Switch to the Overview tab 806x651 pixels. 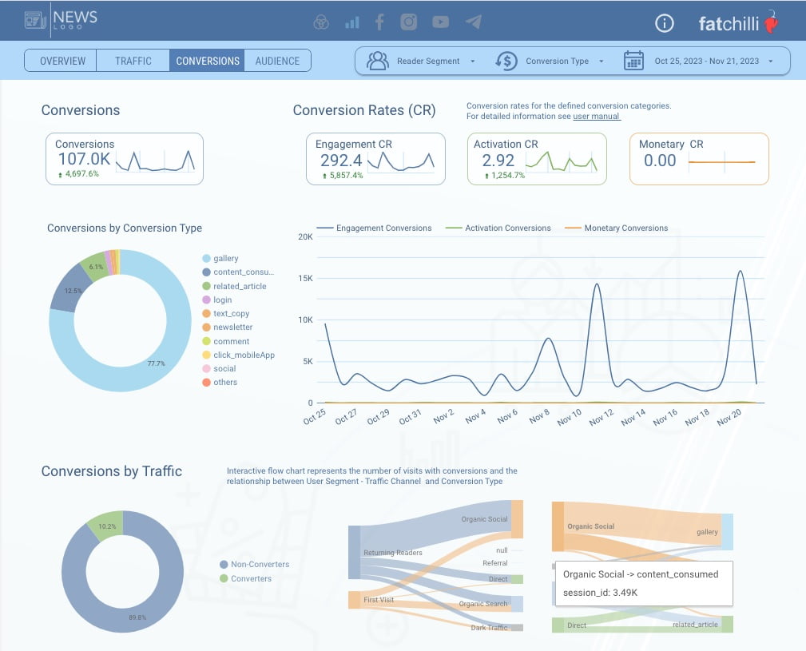(62, 61)
